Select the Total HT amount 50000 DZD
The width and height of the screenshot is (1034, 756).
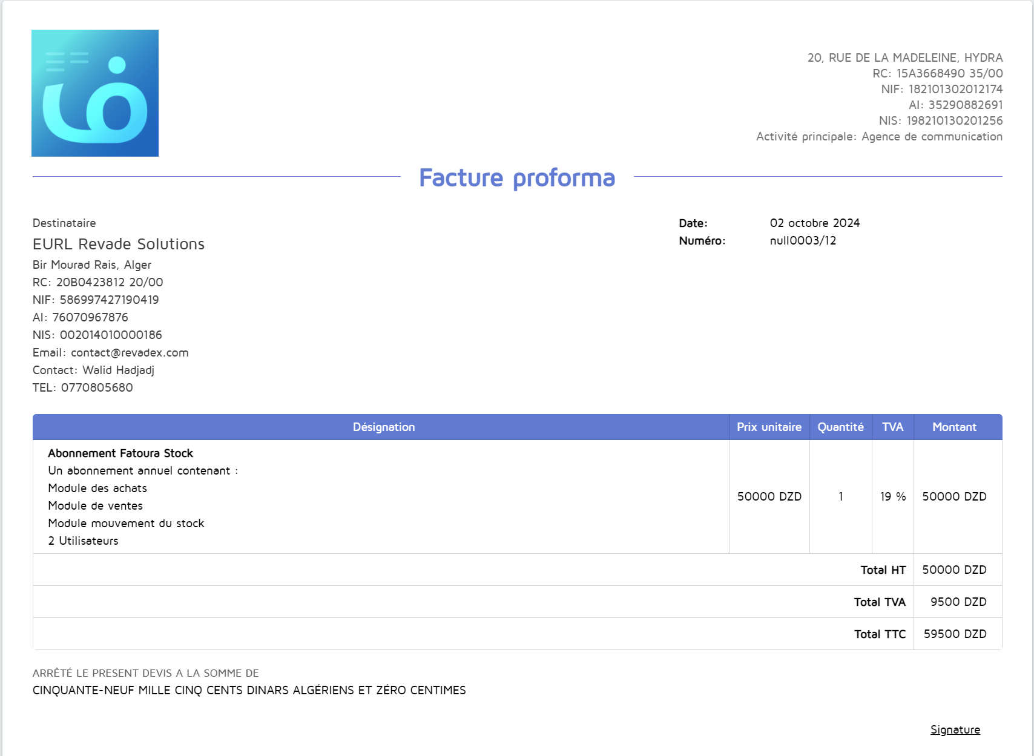point(954,569)
